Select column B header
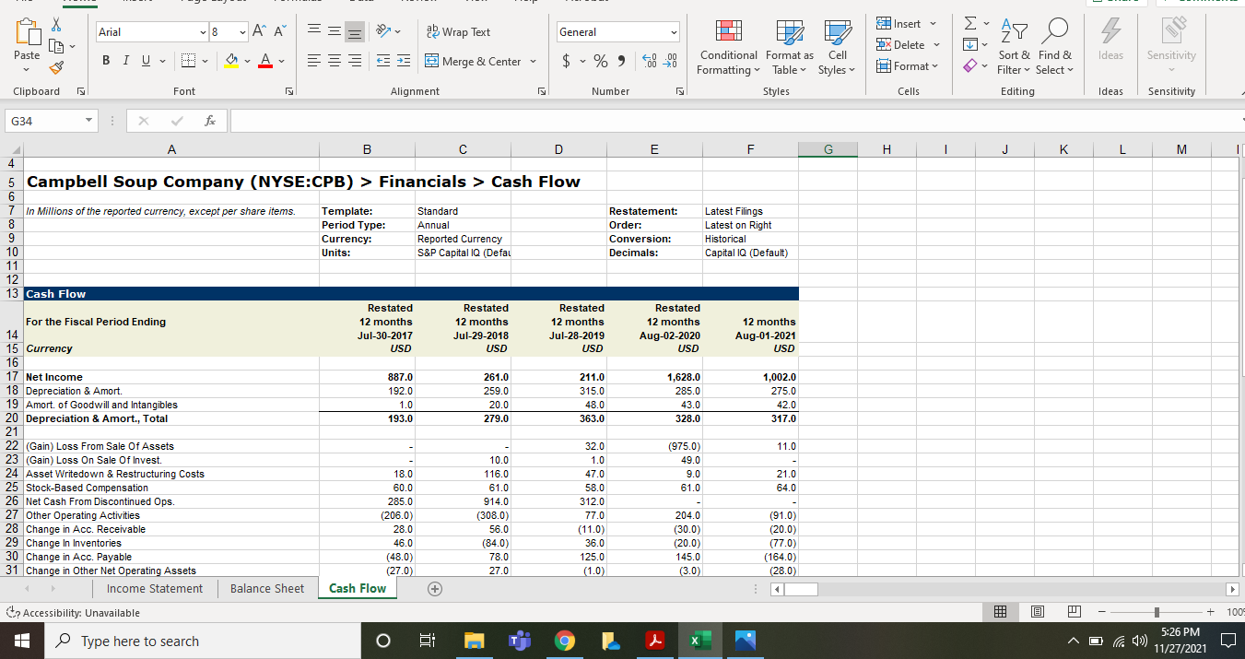This screenshot has height=659, width=1245. (367, 148)
